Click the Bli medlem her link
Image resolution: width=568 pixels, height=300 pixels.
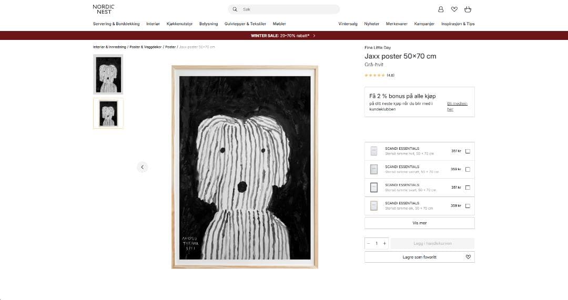pos(457,107)
